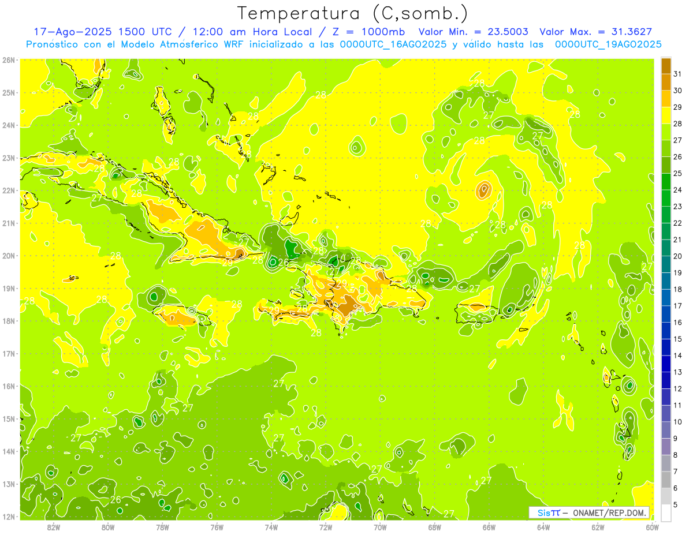Click the 16N latitude axis label

9,386
